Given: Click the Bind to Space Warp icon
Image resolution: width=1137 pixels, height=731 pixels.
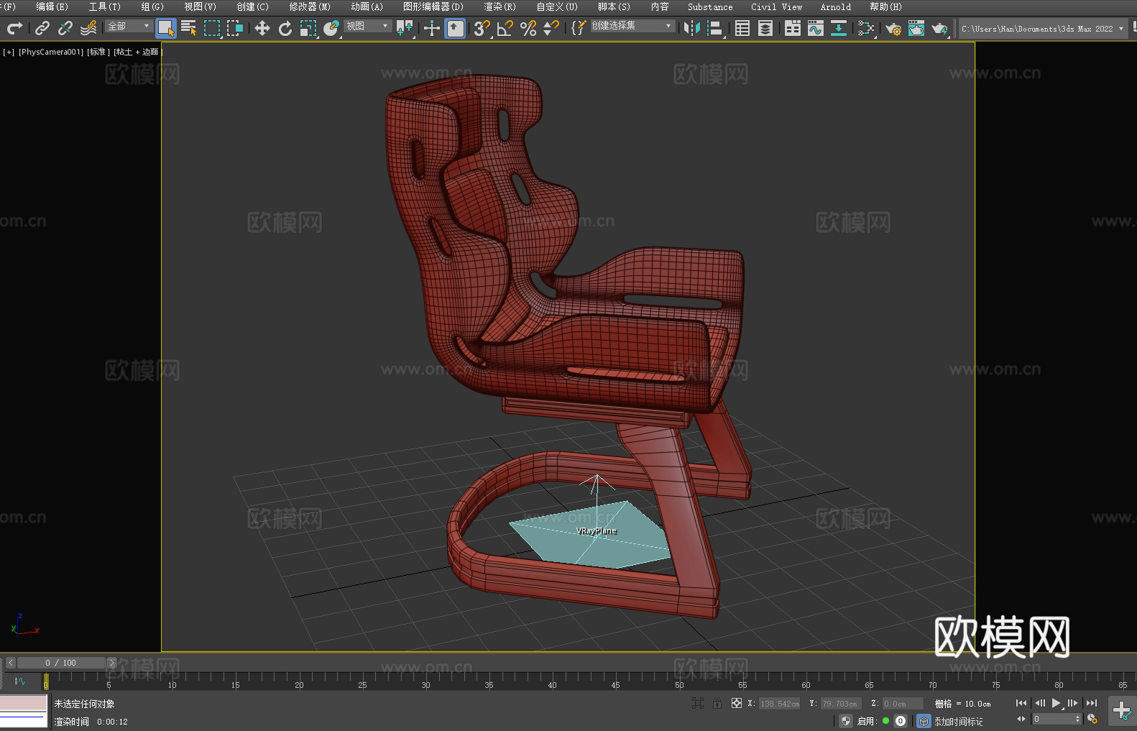Looking at the screenshot, I should (88, 28).
